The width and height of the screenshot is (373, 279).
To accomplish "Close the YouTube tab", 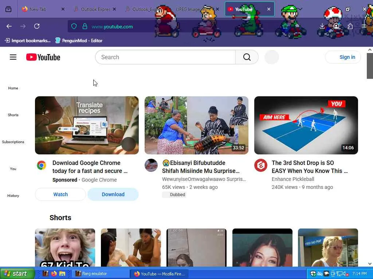I will (268, 9).
